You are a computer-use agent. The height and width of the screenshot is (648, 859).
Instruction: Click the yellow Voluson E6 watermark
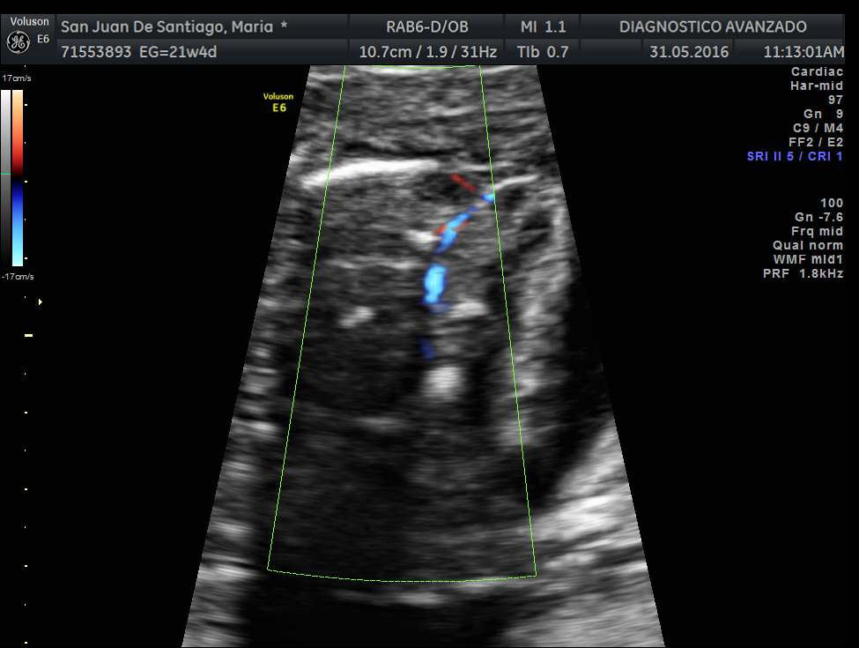click(x=278, y=102)
